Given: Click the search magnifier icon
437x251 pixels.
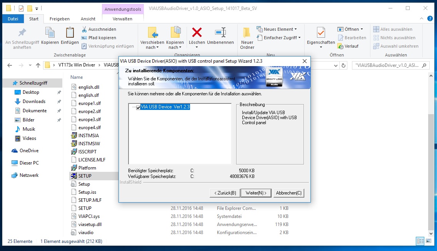Looking at the screenshot, I should [x=424, y=65].
